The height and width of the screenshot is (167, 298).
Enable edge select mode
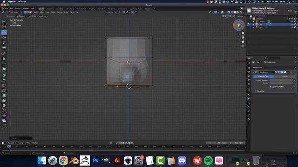pyautogui.click(x=27, y=12)
